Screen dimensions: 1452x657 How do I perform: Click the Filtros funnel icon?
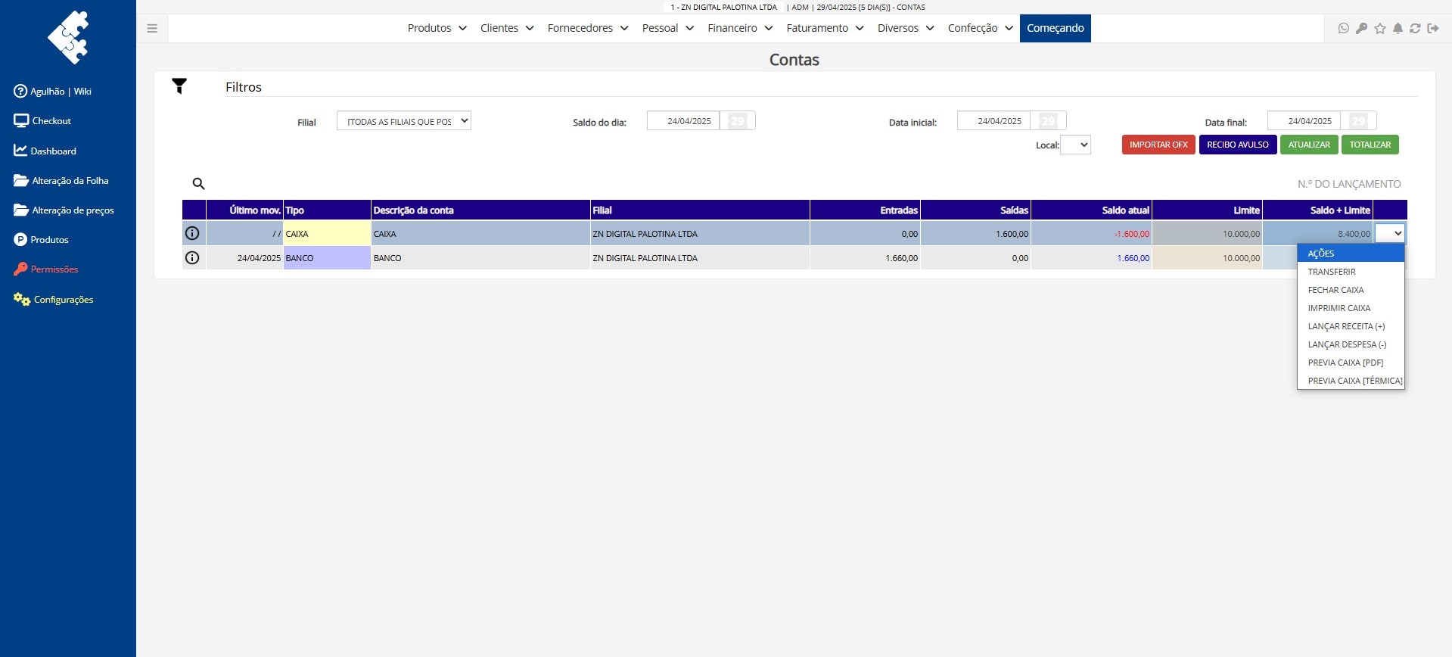click(x=179, y=86)
